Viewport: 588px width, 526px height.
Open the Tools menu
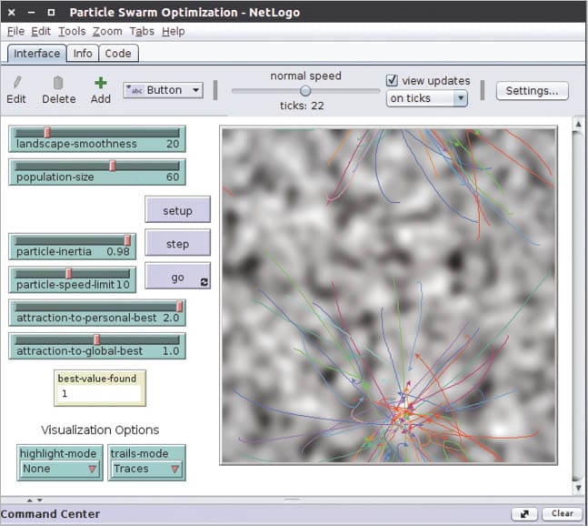click(x=72, y=31)
